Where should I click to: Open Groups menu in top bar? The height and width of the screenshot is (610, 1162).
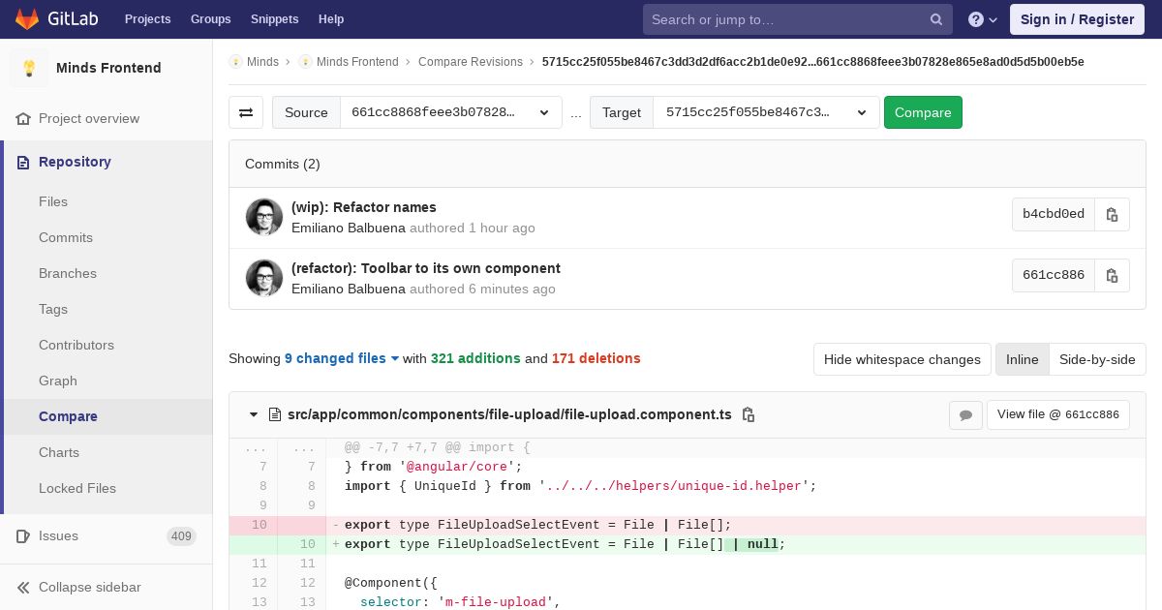211,19
